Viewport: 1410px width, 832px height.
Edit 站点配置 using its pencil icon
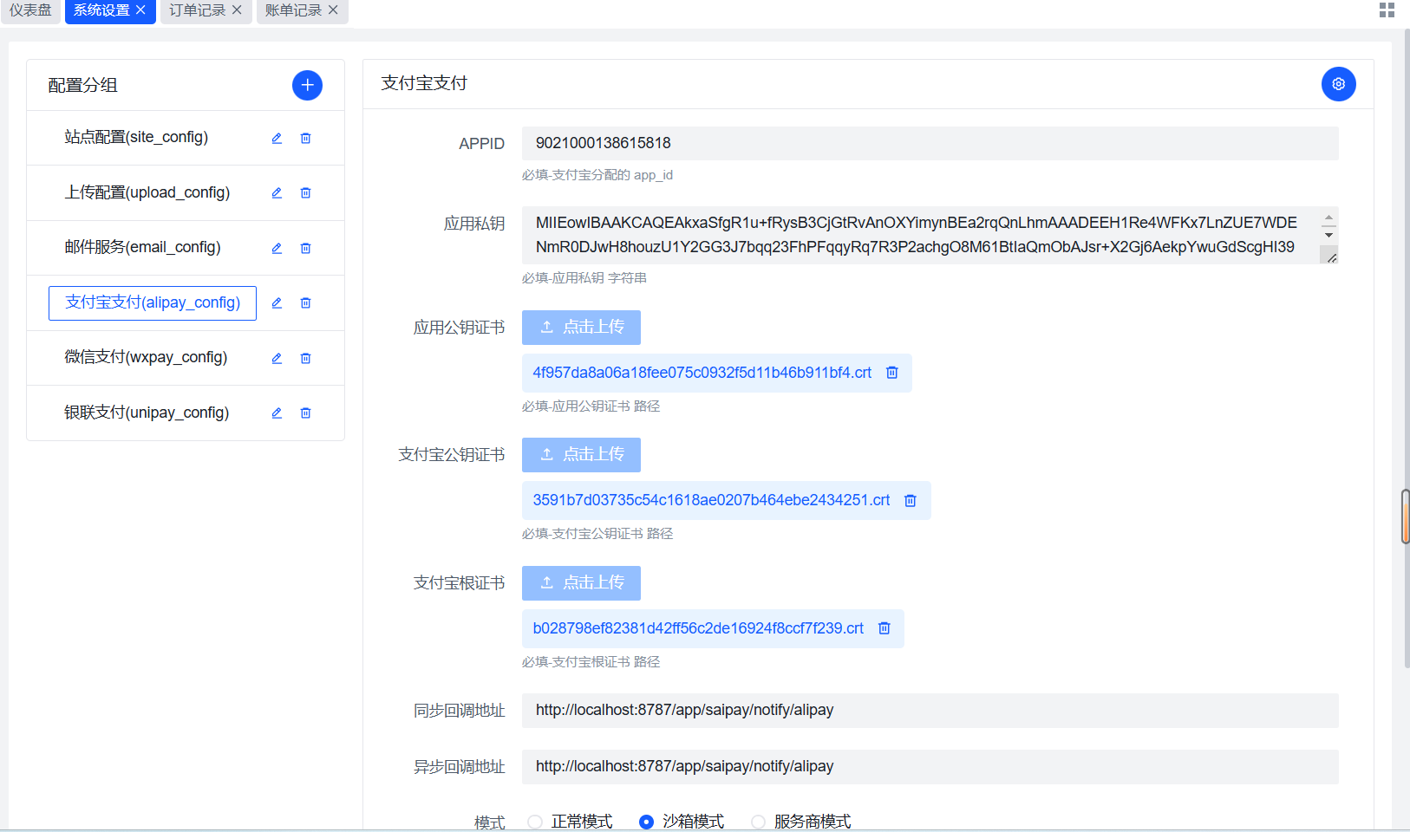pos(276,138)
